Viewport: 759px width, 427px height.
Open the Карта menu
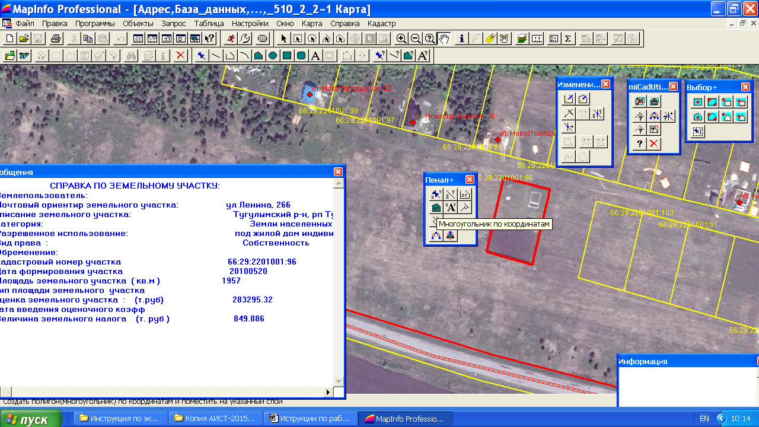[x=312, y=23]
